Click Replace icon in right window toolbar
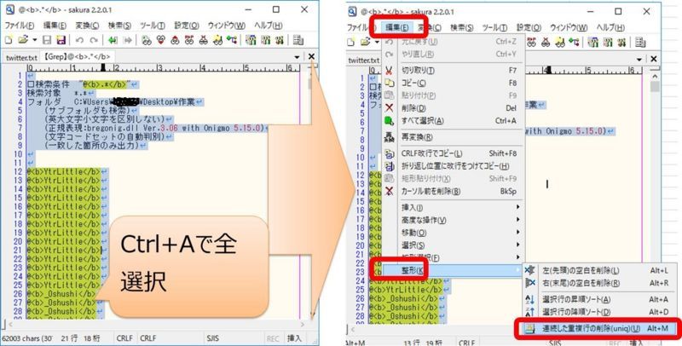The height and width of the screenshot is (346, 682). (531, 42)
